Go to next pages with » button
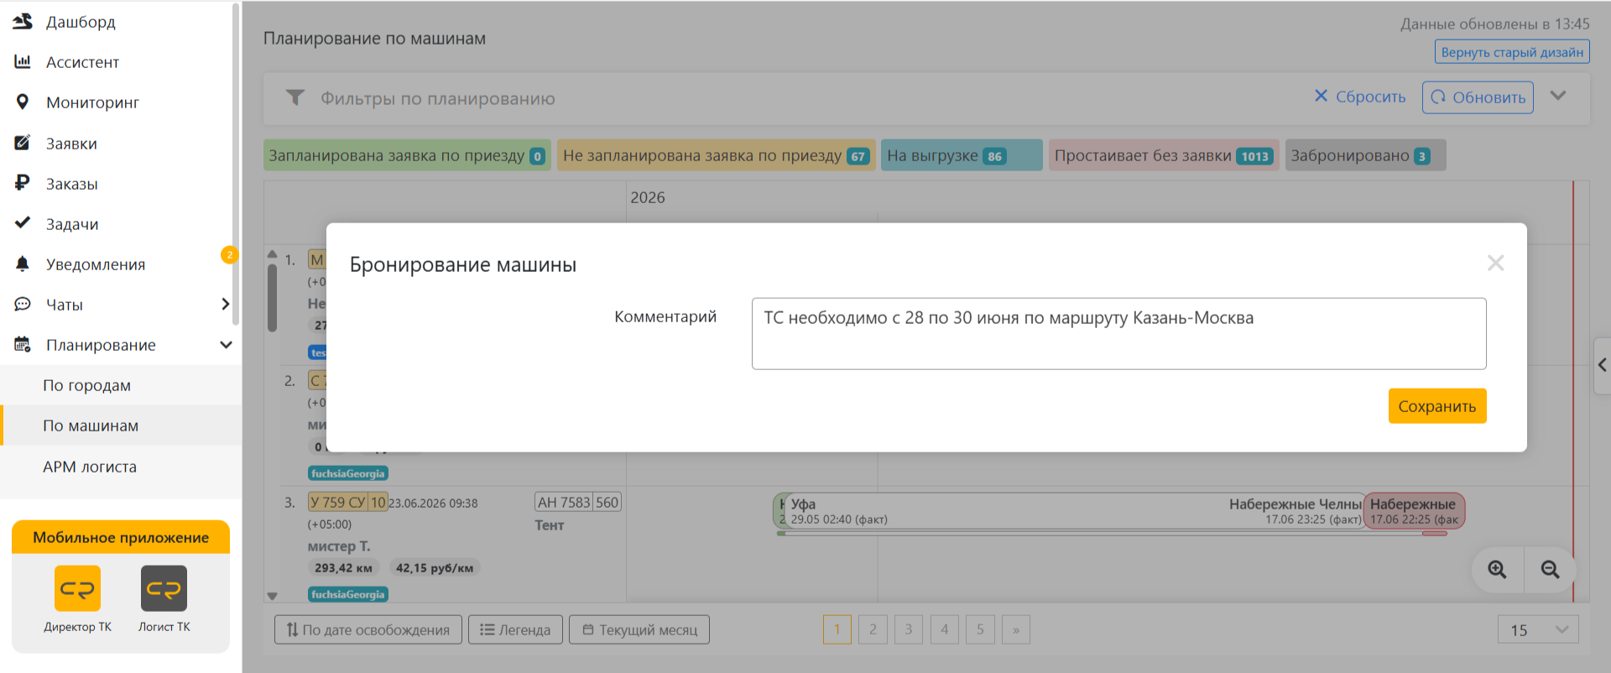 tap(1016, 629)
